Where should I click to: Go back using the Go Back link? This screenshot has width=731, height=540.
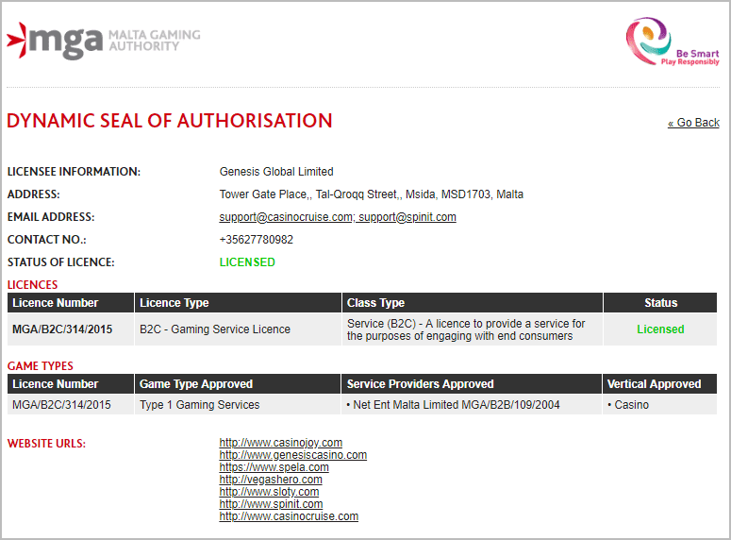pyautogui.click(x=693, y=123)
